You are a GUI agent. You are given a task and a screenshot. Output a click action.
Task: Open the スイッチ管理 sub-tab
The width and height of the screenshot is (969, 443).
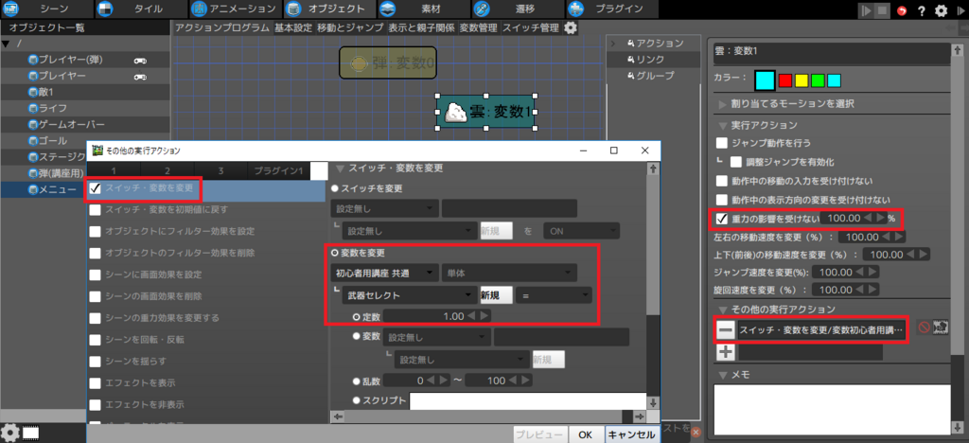pyautogui.click(x=530, y=27)
